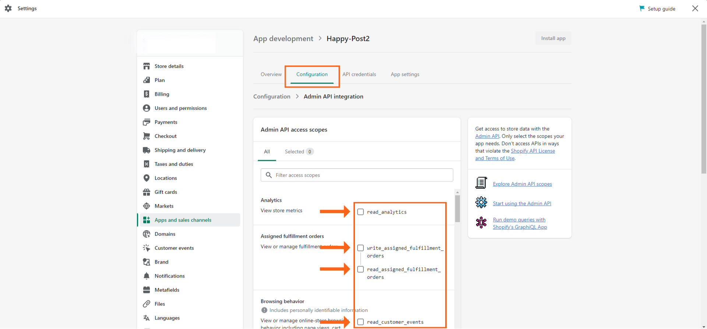
Task: Show the Selected scopes tab
Action: 299,152
